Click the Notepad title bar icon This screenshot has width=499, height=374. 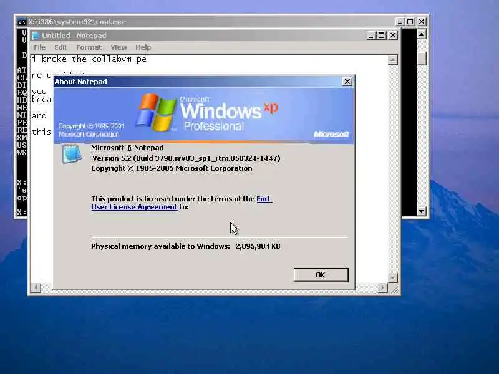point(36,36)
